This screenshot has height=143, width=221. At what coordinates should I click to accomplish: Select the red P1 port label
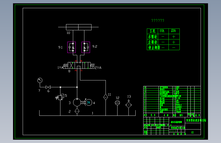(x=76, y=70)
